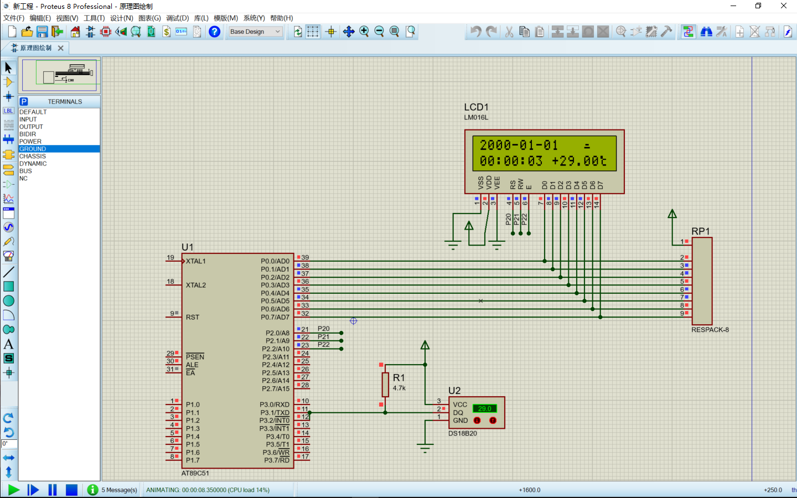Open the 视图(V) menu
Screen dimensions: 797x498
pyautogui.click(x=67, y=18)
